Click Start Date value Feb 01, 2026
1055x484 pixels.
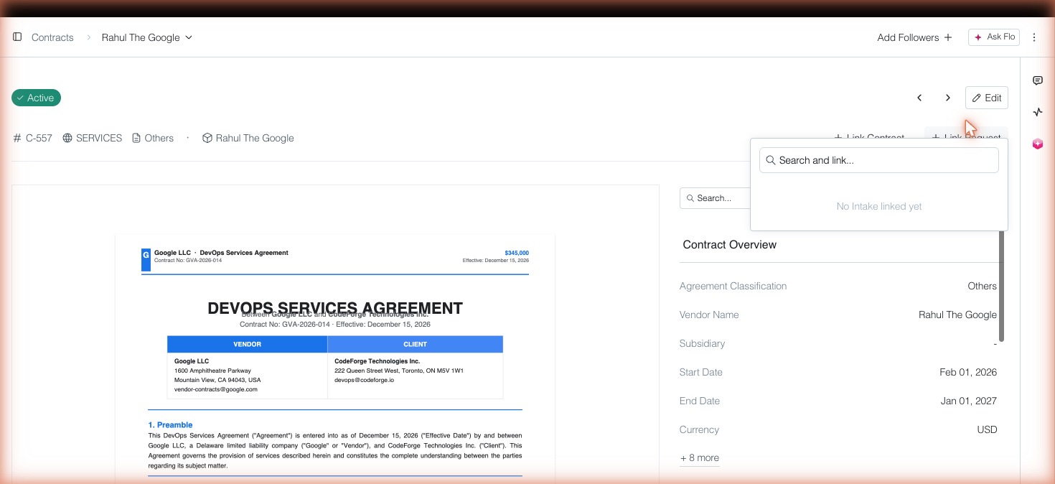point(968,372)
